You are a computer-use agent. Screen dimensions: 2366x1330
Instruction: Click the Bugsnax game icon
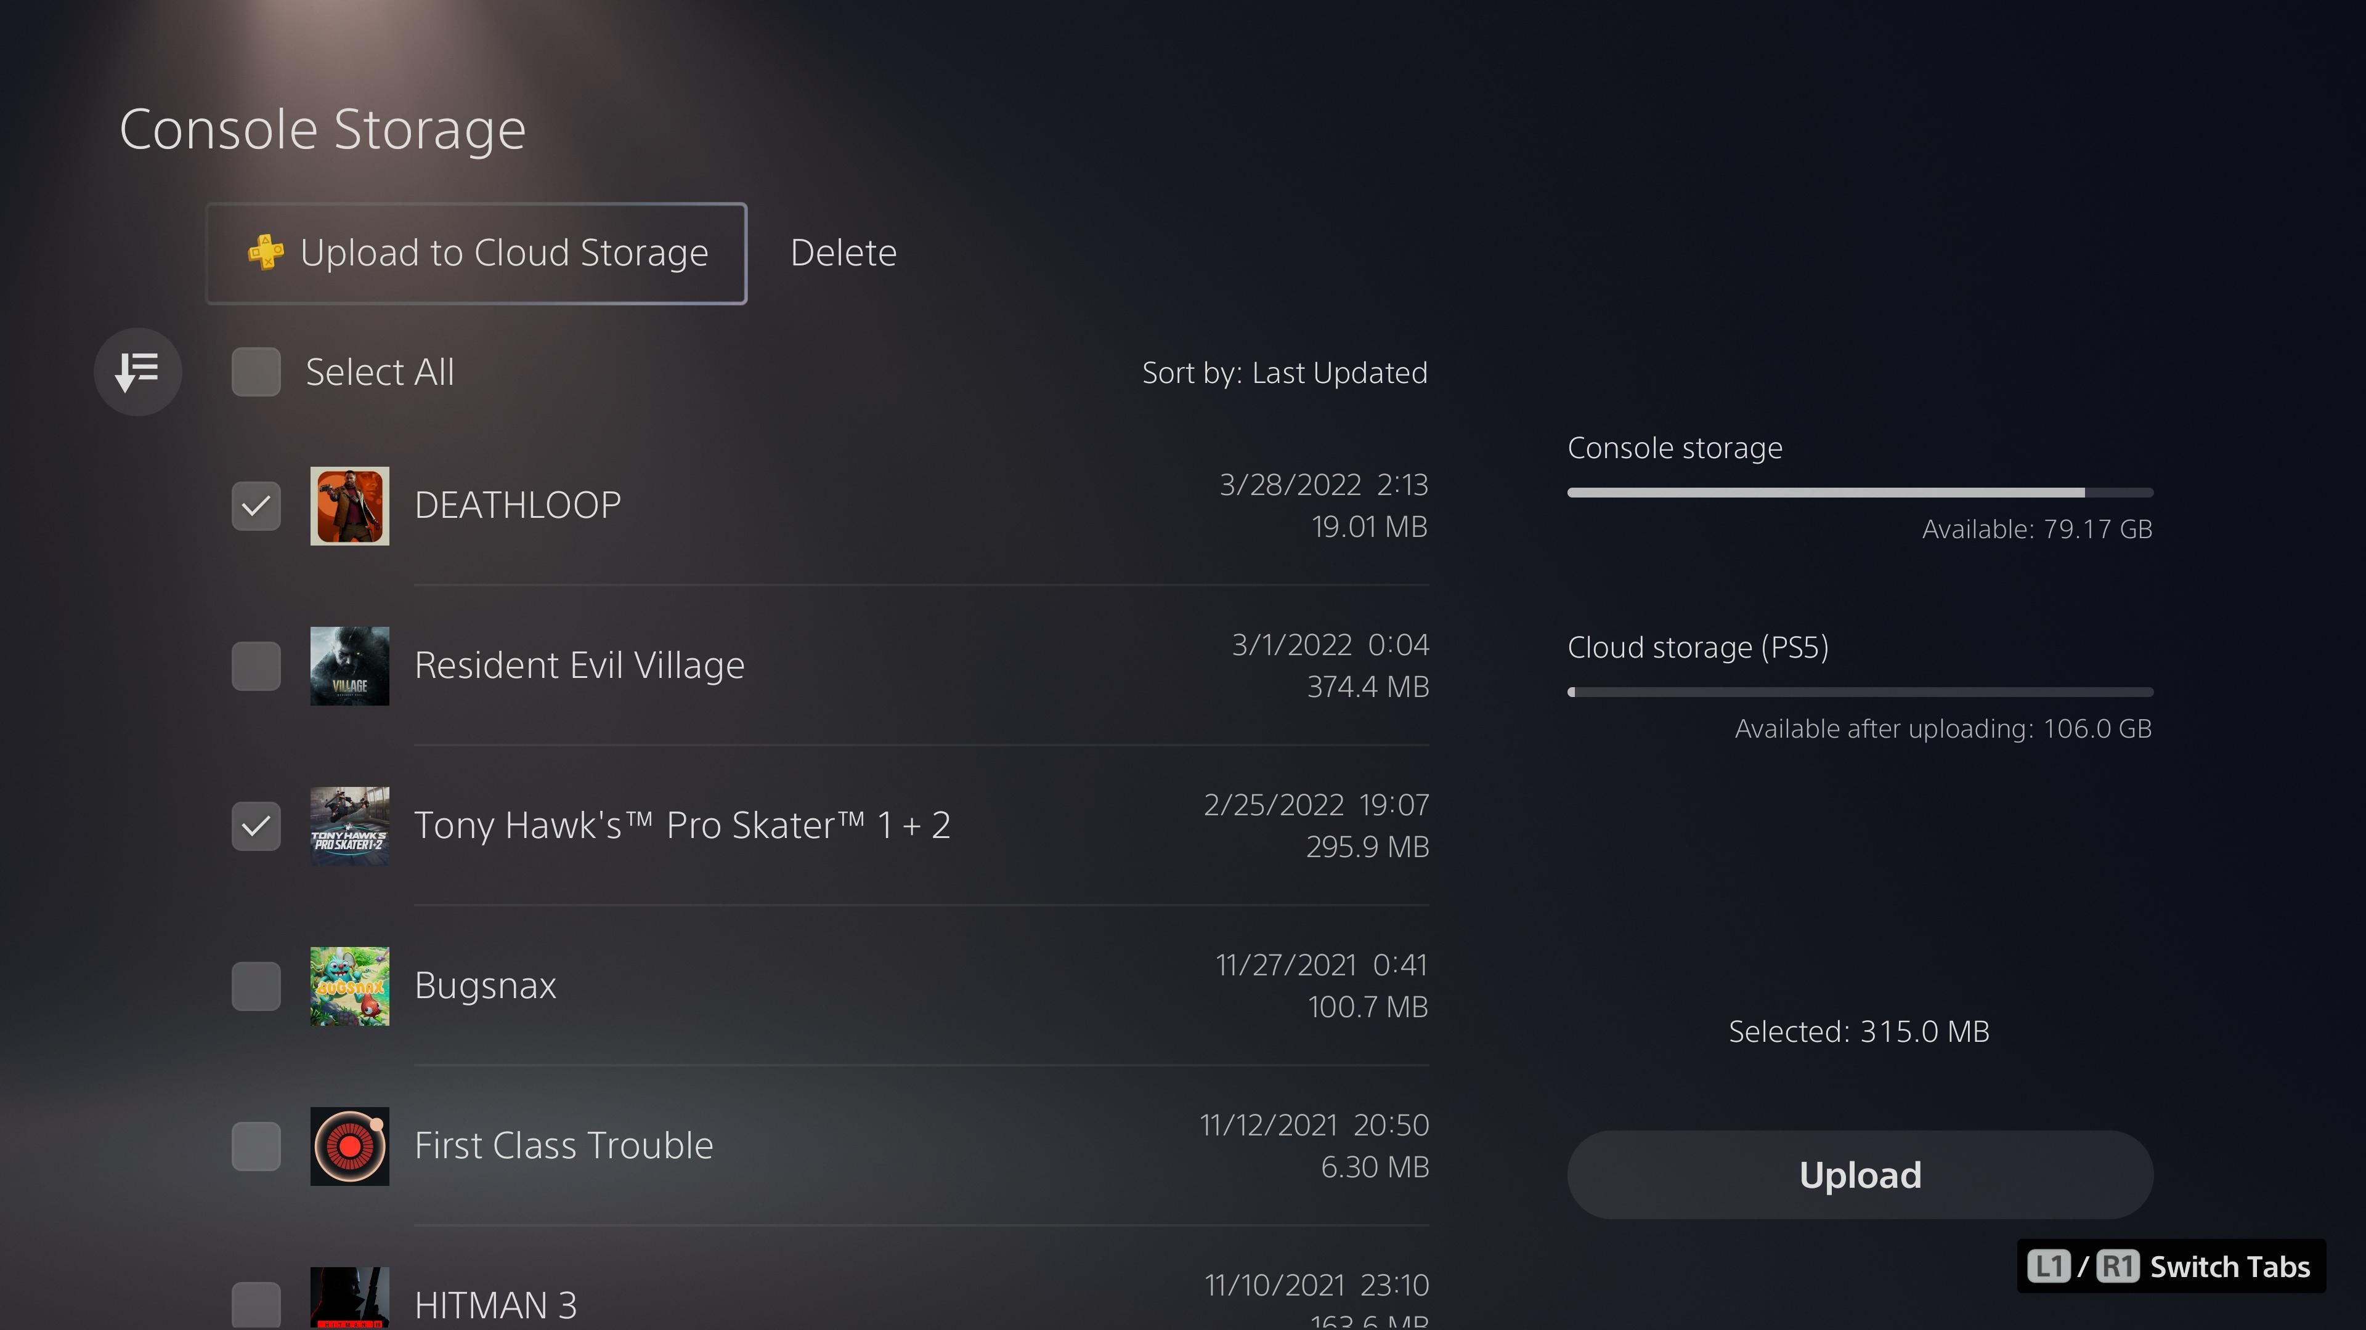pyautogui.click(x=349, y=986)
